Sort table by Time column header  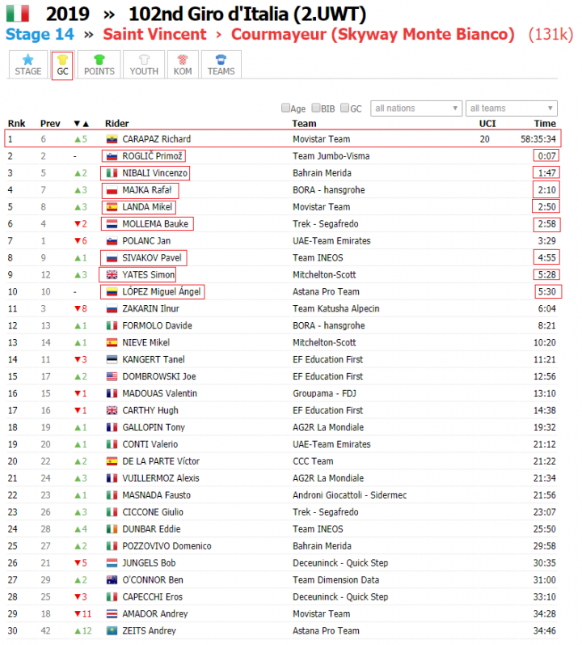tap(545, 123)
